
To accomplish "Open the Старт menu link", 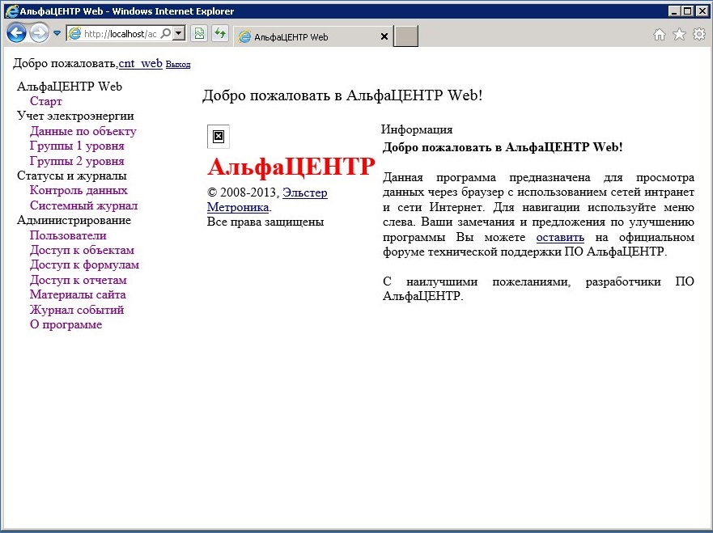I will coord(46,101).
